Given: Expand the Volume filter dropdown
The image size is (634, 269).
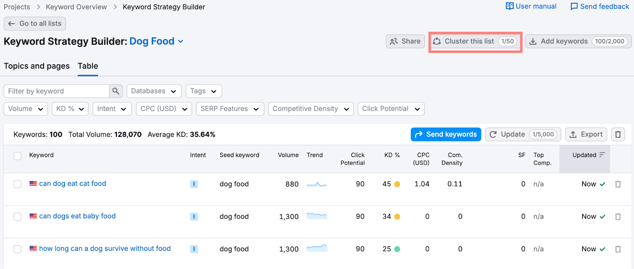Looking at the screenshot, I should click(x=26, y=109).
